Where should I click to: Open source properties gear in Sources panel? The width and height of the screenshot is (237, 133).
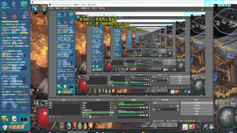(90, 117)
